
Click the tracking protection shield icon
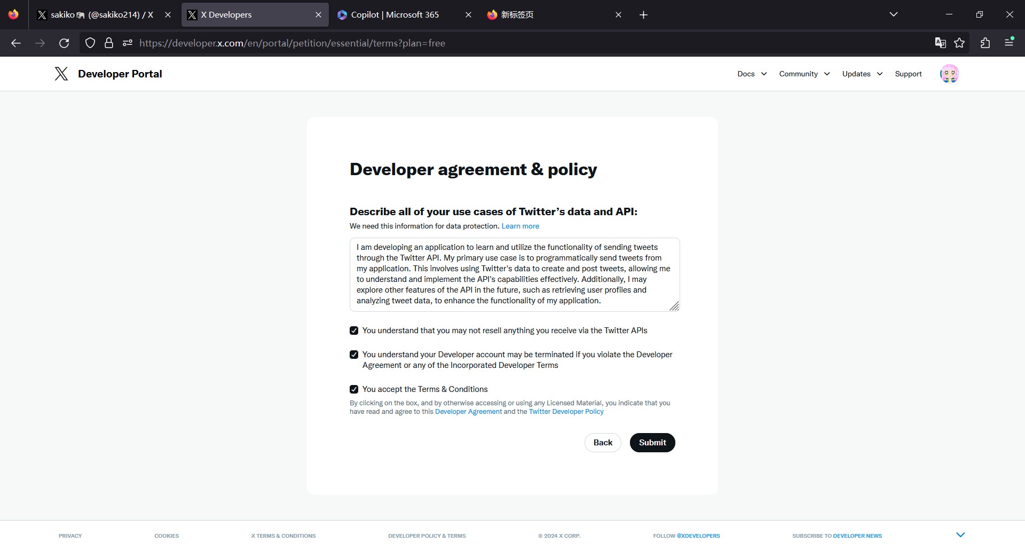click(90, 43)
